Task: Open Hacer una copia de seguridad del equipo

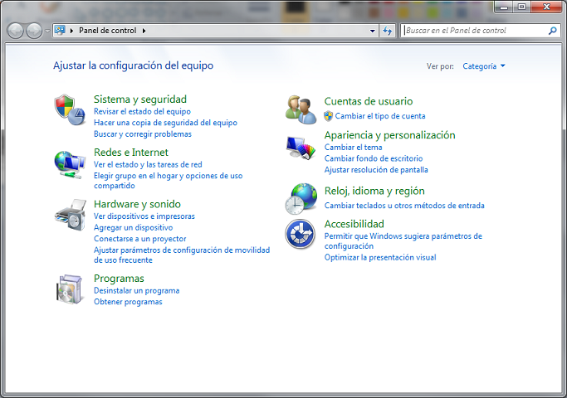Action: tap(165, 123)
